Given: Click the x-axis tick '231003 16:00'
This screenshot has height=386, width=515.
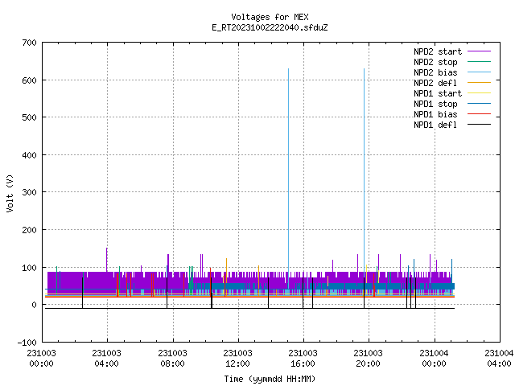Looking at the screenshot, I should [x=303, y=359].
